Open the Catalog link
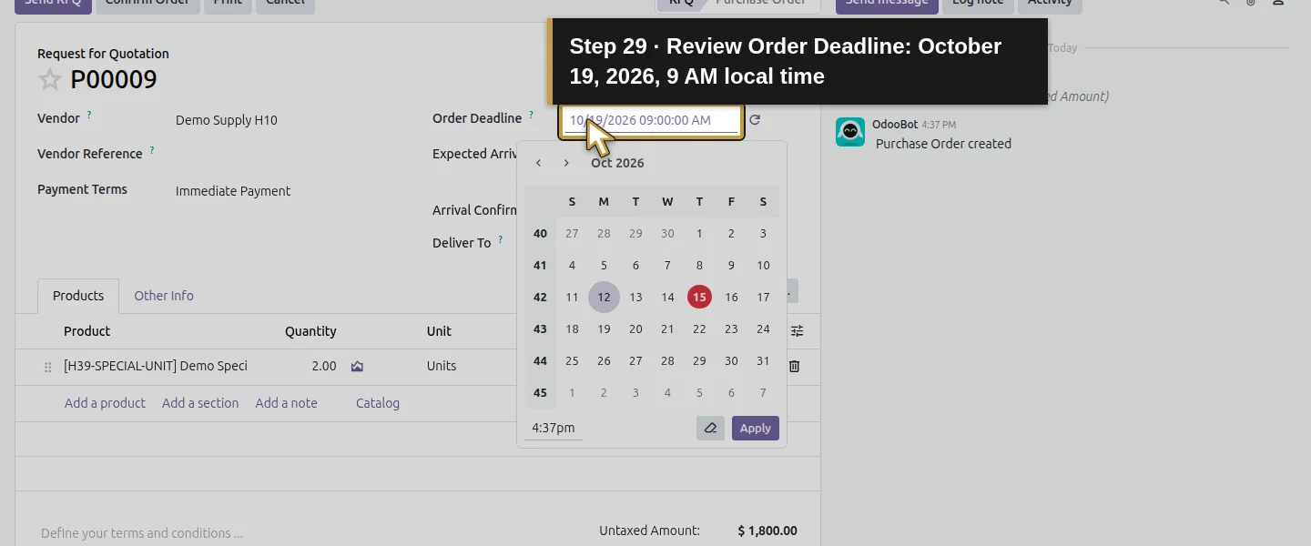 pos(378,403)
